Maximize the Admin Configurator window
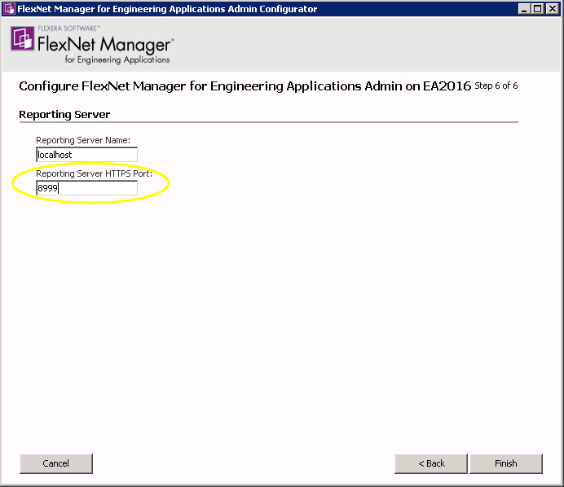 [x=538, y=9]
